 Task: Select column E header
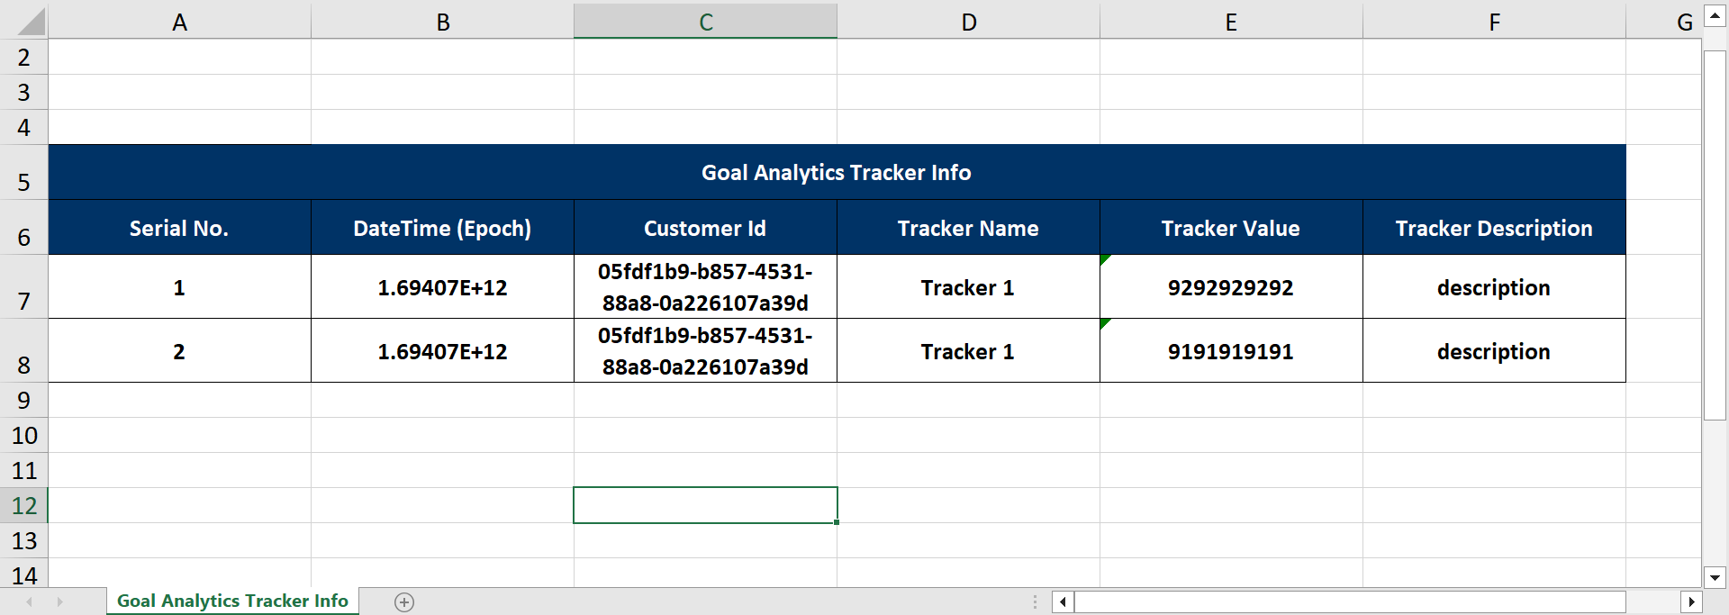coord(1231,22)
